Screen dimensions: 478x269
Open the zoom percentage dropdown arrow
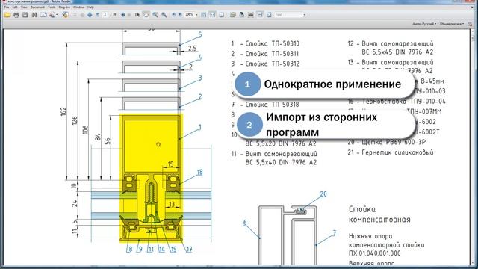point(196,15)
